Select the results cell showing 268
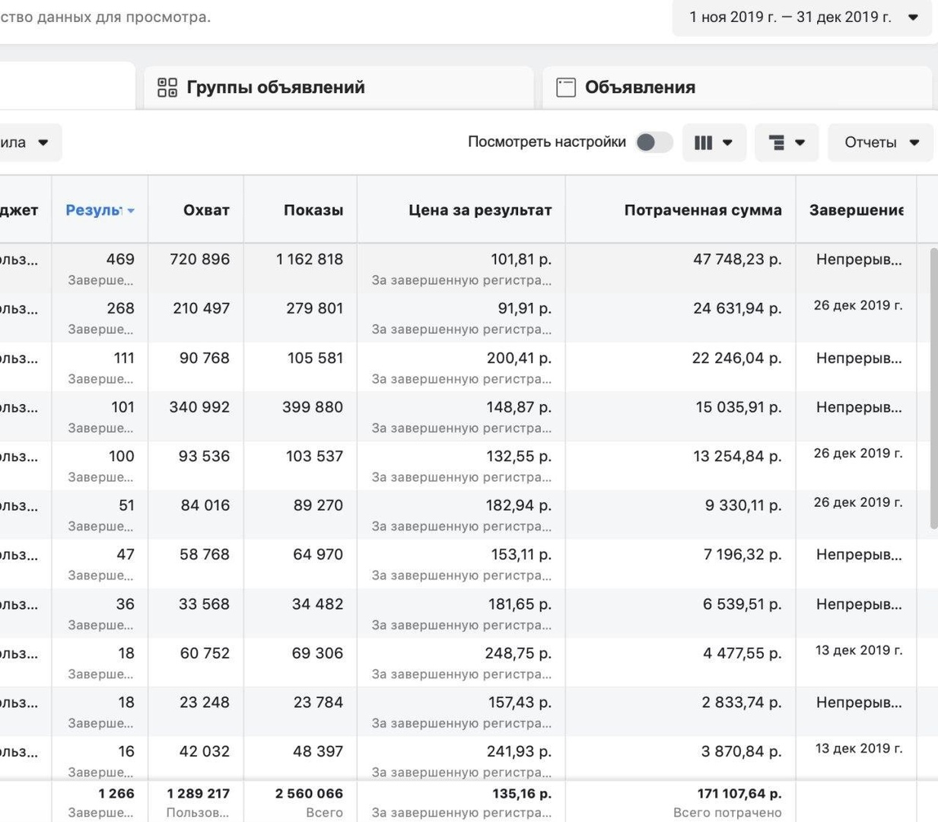Viewport: 938px width, 822px height. click(121, 308)
